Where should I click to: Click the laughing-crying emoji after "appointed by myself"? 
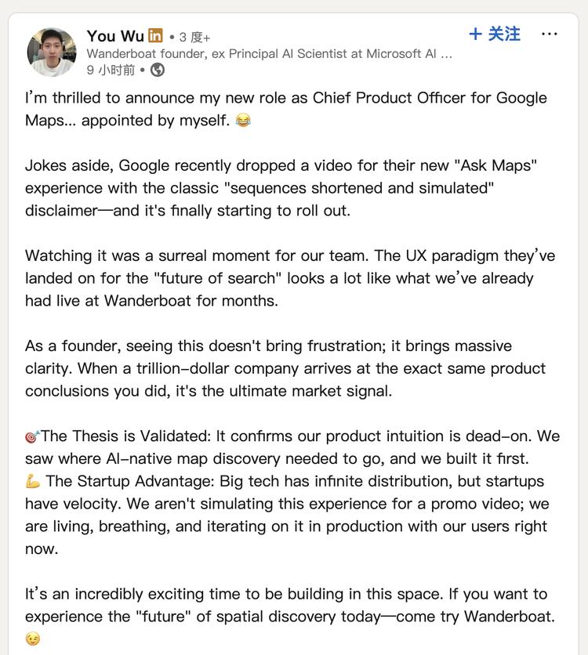coord(243,121)
